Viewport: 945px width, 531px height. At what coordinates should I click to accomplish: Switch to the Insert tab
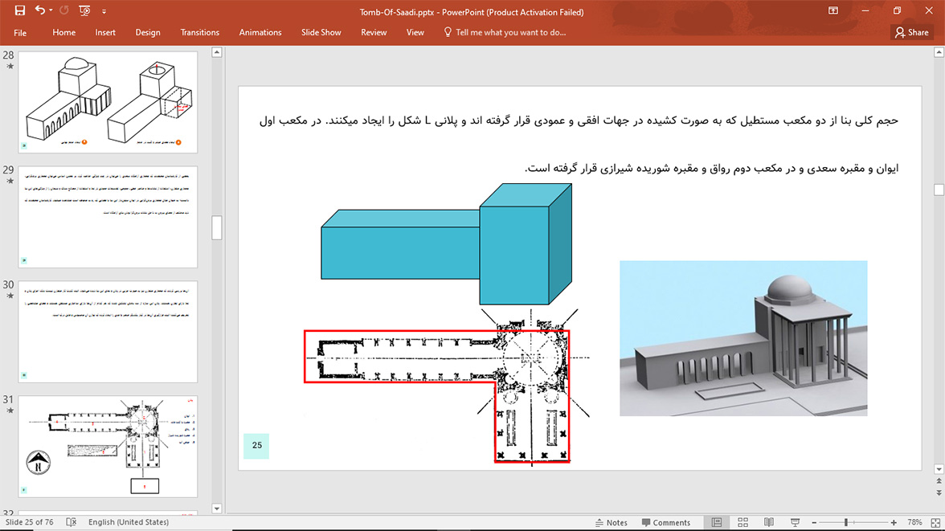pos(105,33)
